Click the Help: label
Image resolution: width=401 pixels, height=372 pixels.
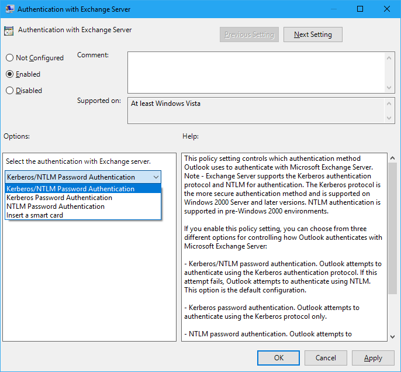pyautogui.click(x=191, y=136)
